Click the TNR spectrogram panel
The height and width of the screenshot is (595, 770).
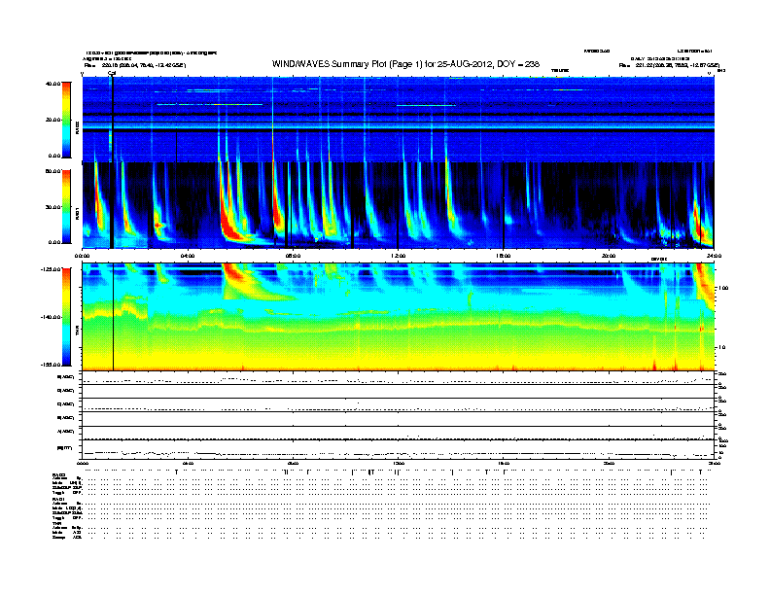click(x=398, y=317)
